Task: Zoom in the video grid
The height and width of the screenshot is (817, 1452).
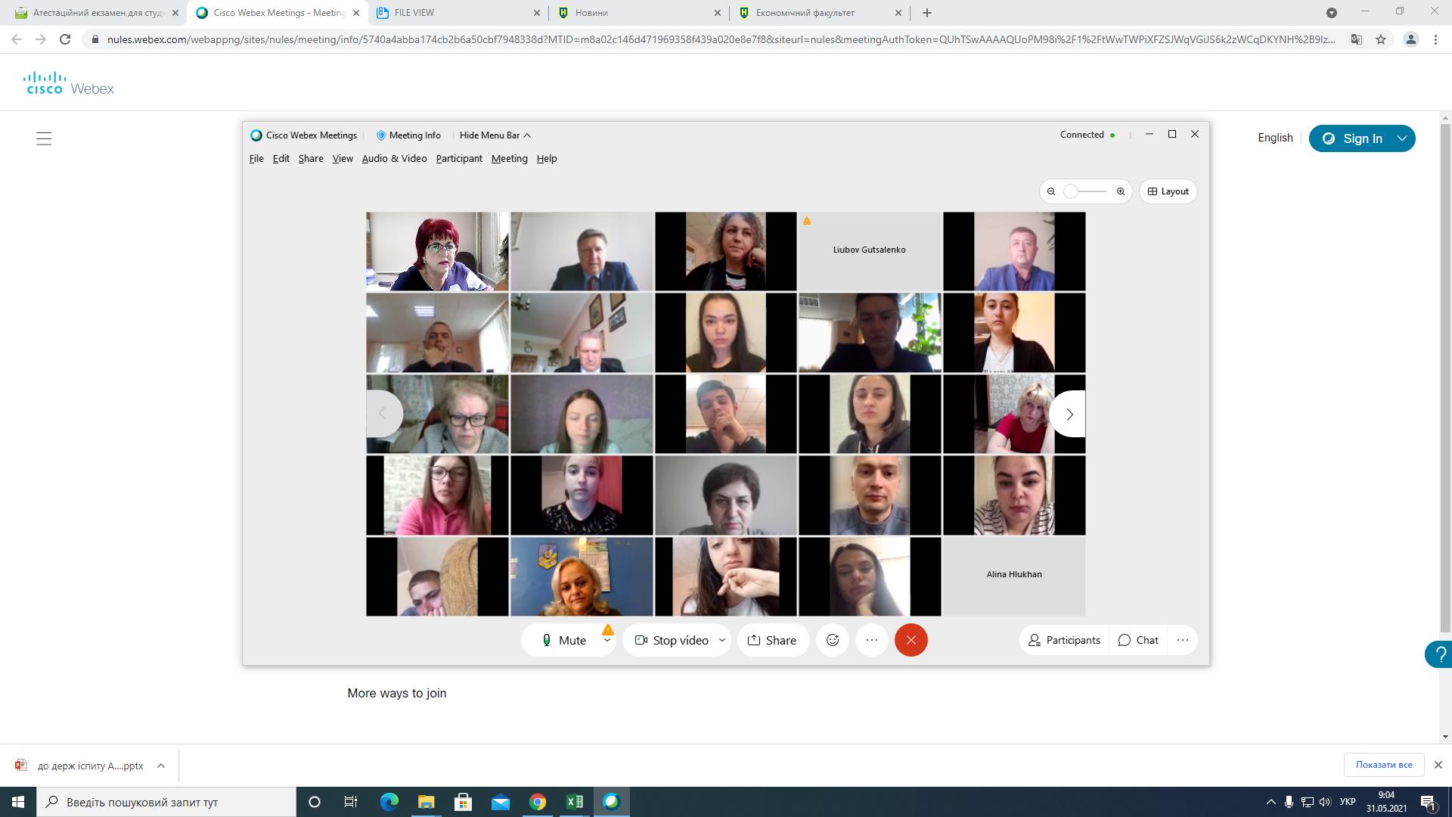Action: click(x=1121, y=191)
